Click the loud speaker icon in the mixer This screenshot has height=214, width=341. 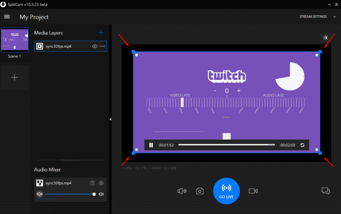[101, 194]
